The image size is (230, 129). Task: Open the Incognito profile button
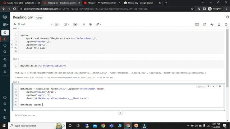(x=215, y=9)
